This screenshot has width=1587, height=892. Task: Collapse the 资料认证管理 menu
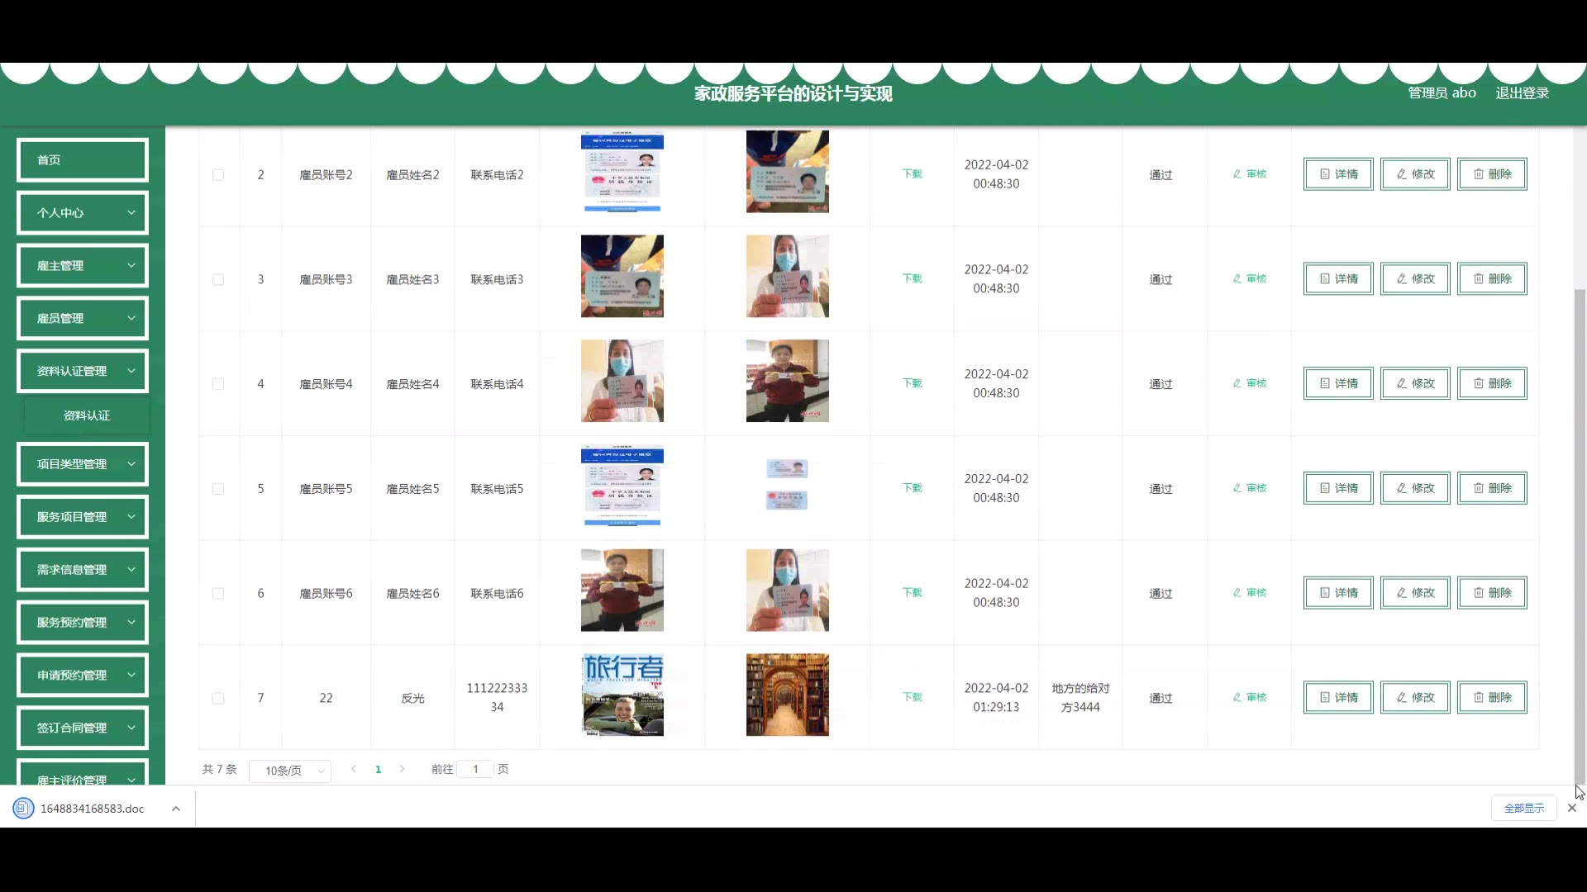83,372
